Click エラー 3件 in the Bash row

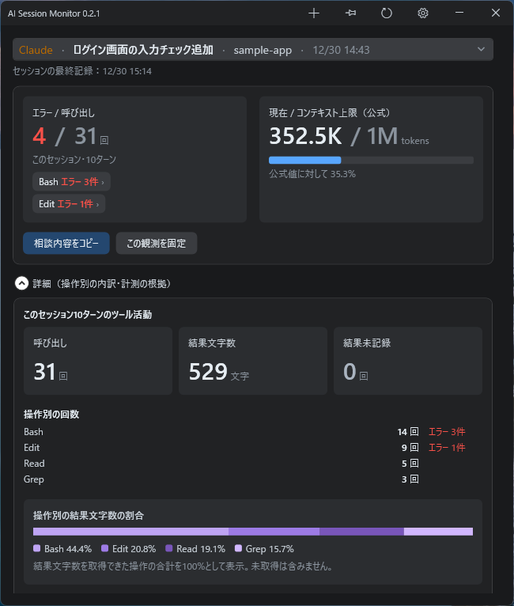(x=447, y=432)
